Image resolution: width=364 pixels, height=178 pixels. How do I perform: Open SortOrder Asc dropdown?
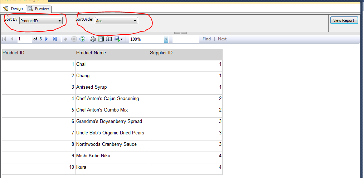point(116,21)
